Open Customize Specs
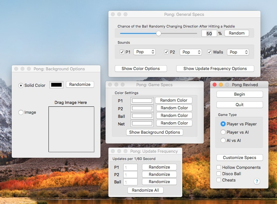 tap(240, 157)
